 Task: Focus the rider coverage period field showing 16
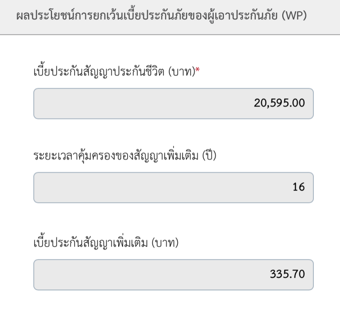point(173,187)
